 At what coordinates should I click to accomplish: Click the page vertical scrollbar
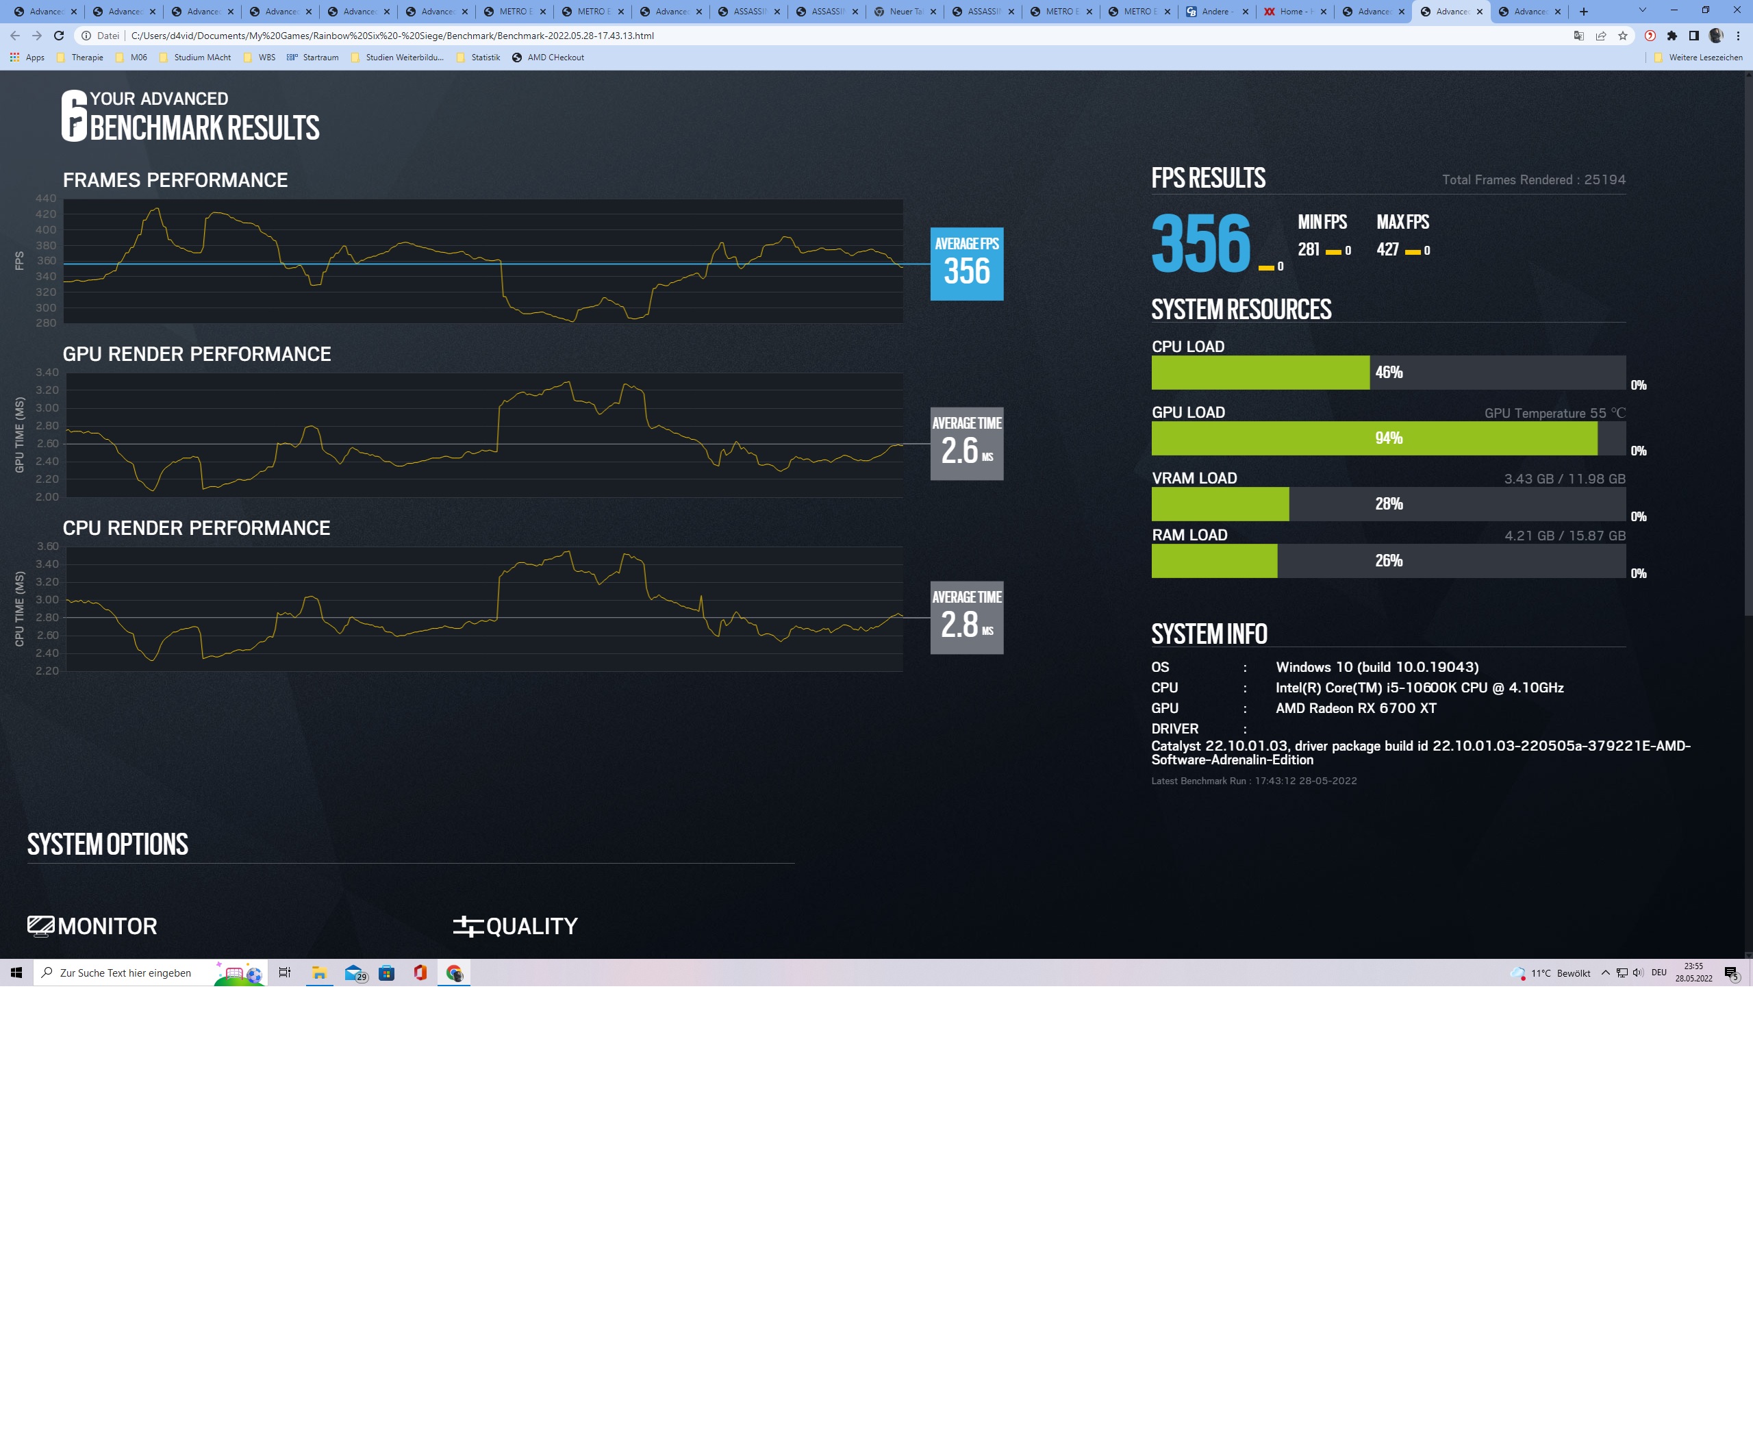coord(1748,349)
